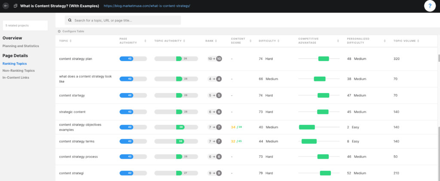
Task: Click the Configure Table gear icon
Action: [59, 31]
